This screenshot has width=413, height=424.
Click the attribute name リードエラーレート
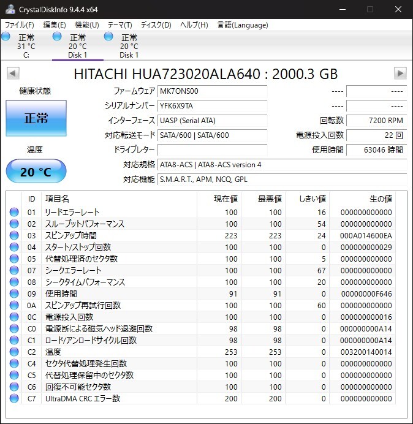(x=72, y=212)
